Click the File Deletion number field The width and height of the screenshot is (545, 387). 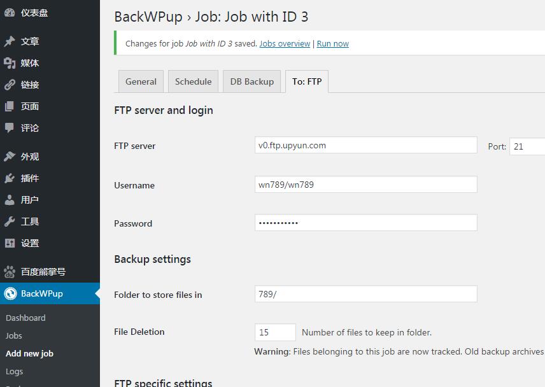274,332
